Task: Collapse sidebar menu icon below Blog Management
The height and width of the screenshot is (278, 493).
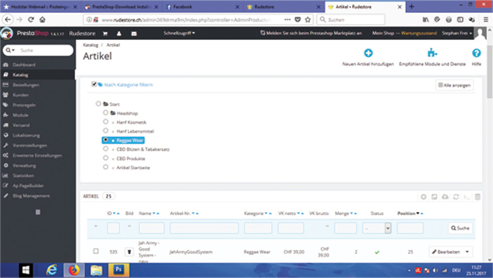Action: coord(38,212)
